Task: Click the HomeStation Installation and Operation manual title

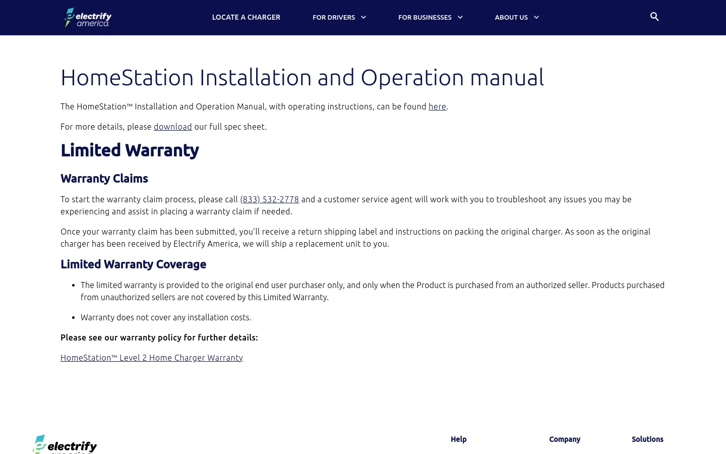Action: click(x=302, y=77)
